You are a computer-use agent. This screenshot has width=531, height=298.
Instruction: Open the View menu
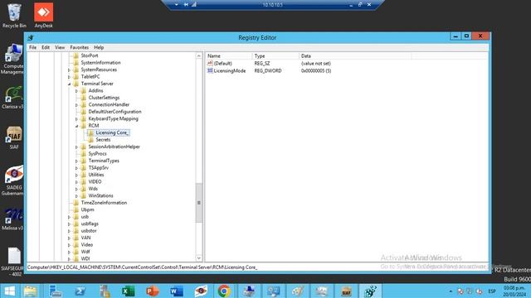point(60,47)
